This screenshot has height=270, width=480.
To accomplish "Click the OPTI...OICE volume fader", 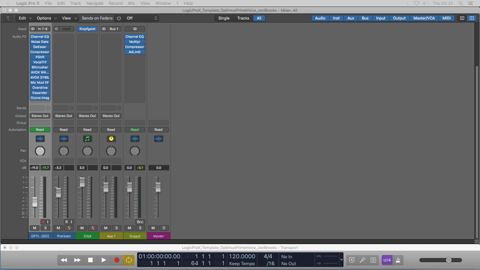I will coord(35,202).
